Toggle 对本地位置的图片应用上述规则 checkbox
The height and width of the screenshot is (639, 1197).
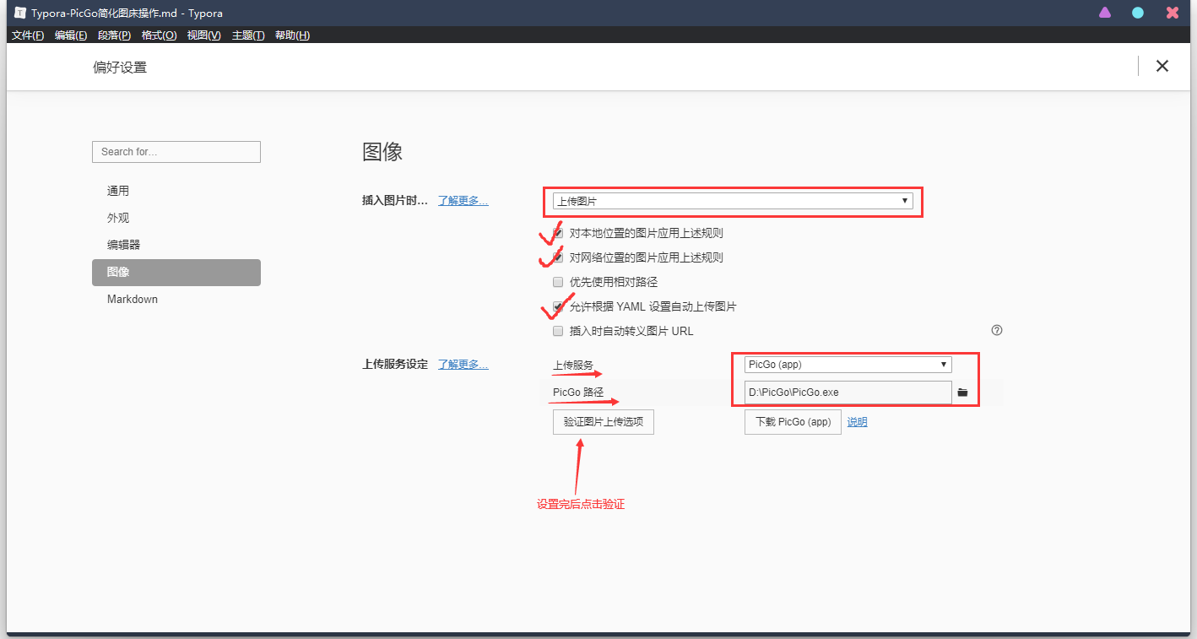click(557, 233)
